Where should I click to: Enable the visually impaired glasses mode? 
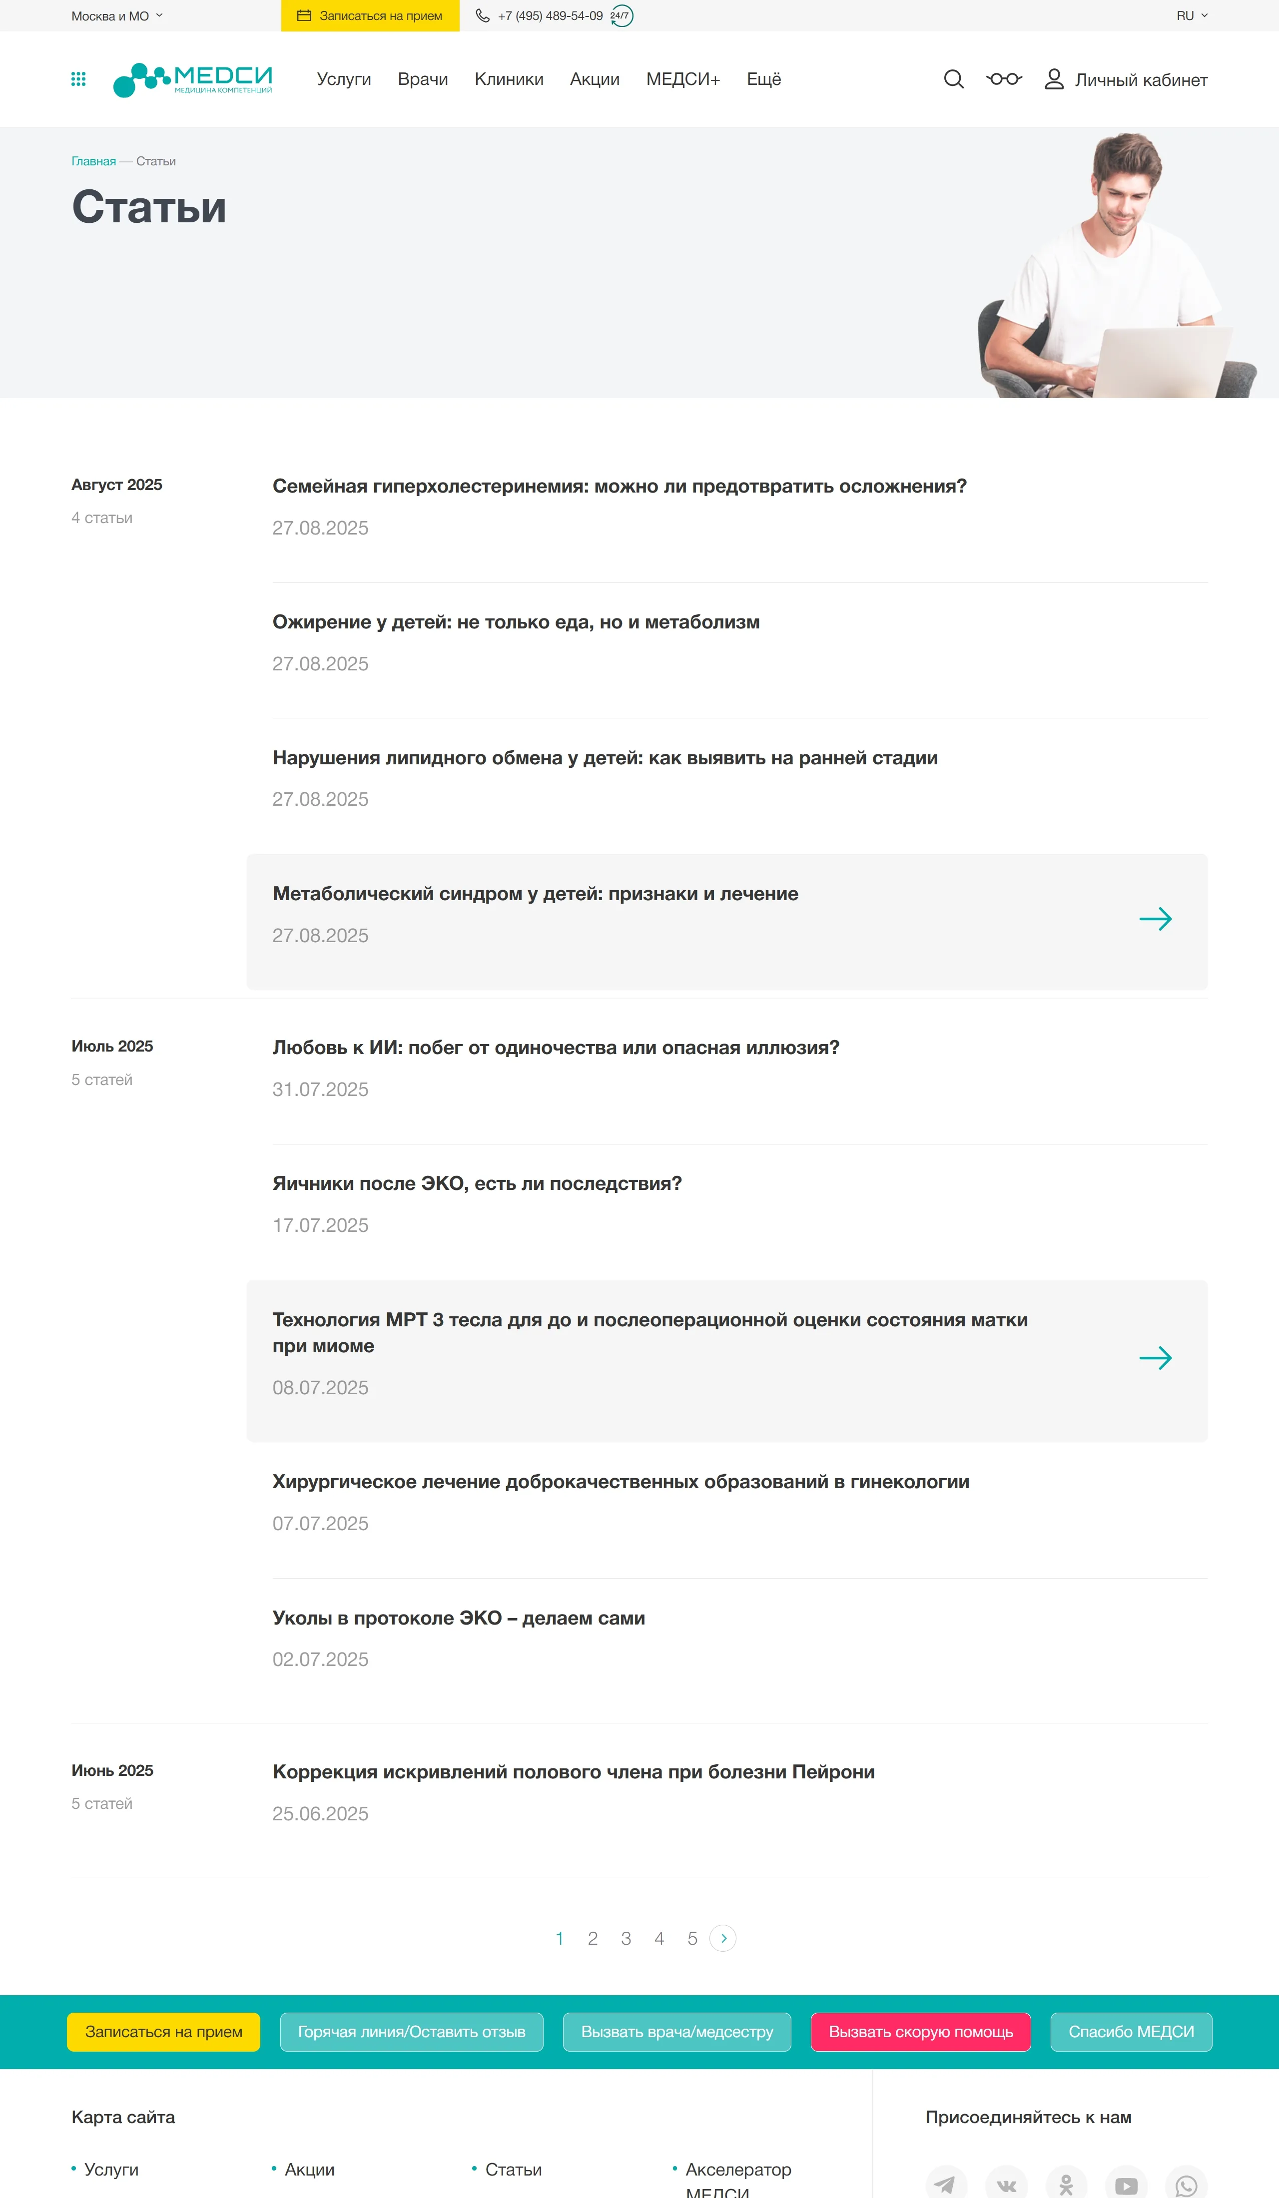click(x=1004, y=79)
